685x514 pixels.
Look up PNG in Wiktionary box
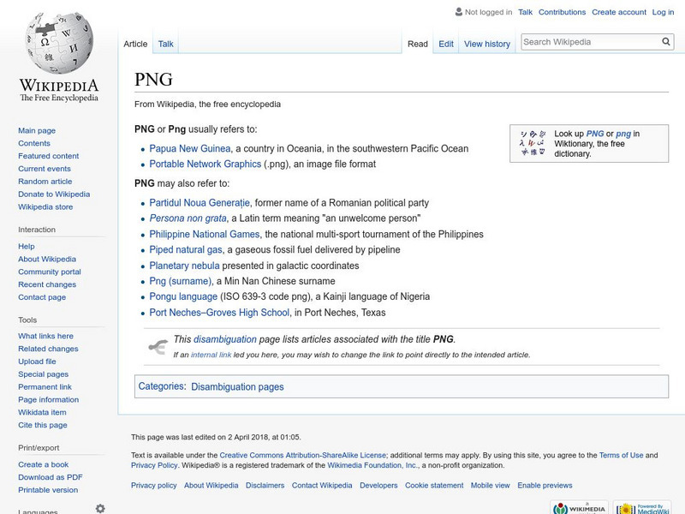tap(594, 134)
